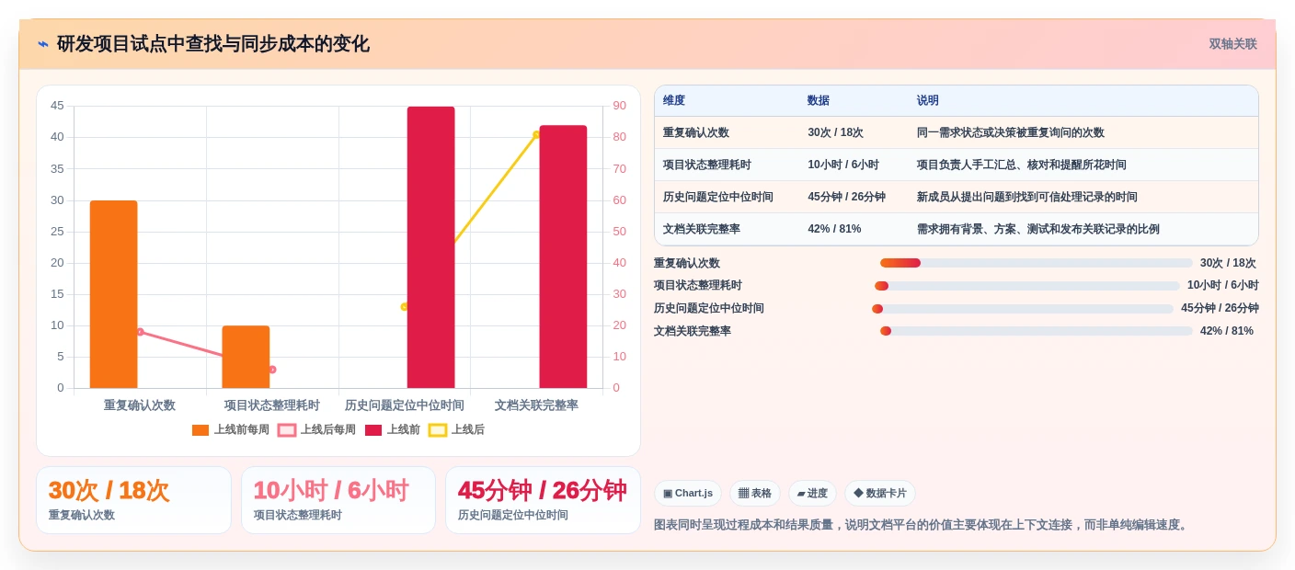Click the lightning icon beside the title
This screenshot has width=1295, height=570.
[43, 44]
